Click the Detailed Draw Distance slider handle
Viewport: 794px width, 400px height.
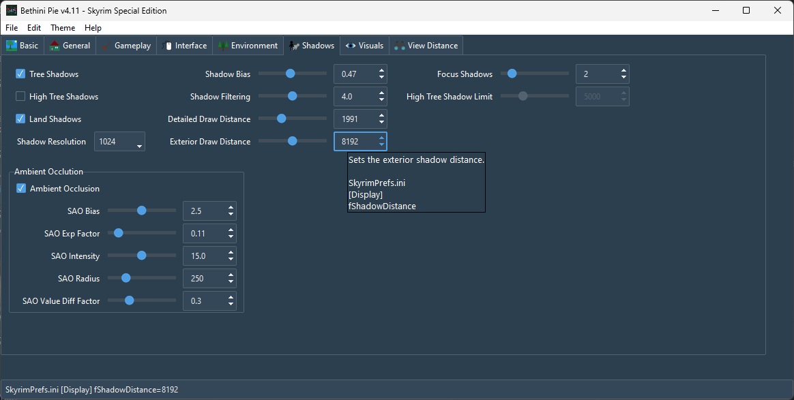click(x=282, y=119)
